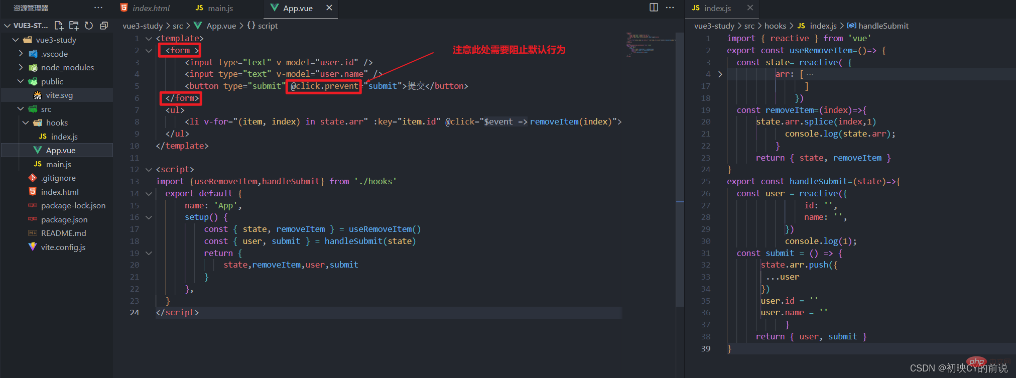Collapse the public folder
The image size is (1016, 378).
click(21, 81)
